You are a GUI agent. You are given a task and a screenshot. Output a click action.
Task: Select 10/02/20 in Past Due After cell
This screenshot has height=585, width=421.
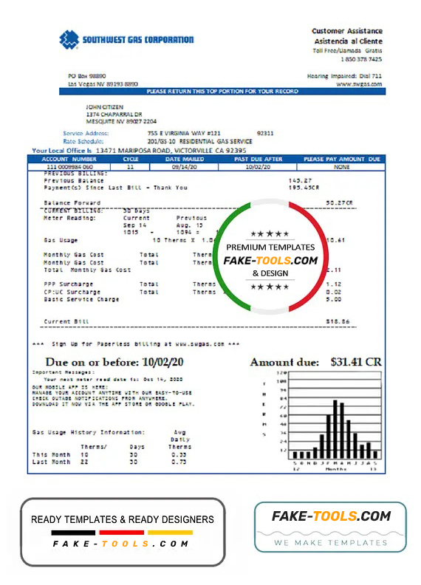(x=258, y=167)
